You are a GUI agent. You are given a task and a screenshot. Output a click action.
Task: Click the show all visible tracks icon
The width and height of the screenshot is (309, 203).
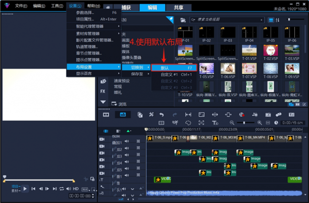tap(105, 131)
